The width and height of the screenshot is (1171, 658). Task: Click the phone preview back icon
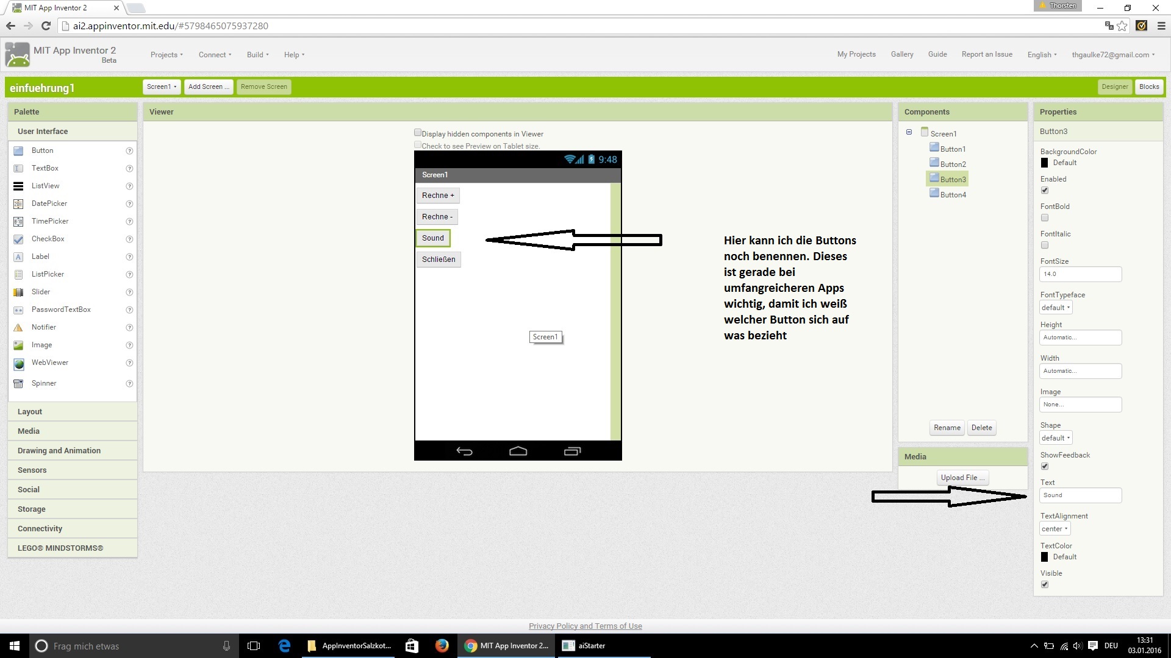coord(465,451)
